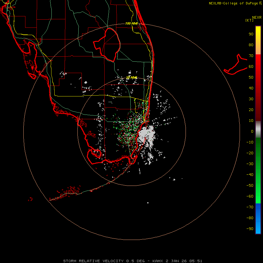The image size is (263, 263).
Task: Click the Storm Relative Velocity caption text
Action: pyautogui.click(x=132, y=261)
